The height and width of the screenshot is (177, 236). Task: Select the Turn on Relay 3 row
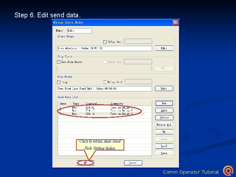point(101,114)
